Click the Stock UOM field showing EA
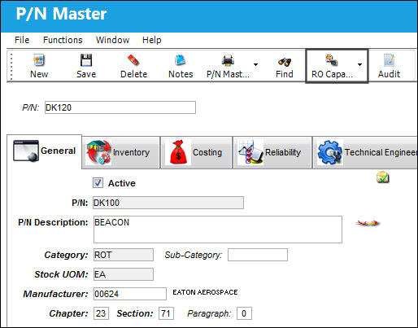This screenshot has height=328, width=418. pyautogui.click(x=124, y=274)
